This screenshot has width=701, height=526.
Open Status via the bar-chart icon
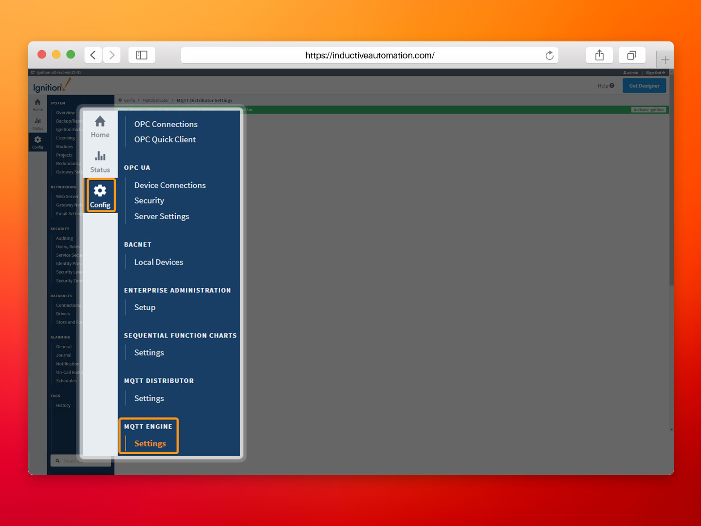100,155
